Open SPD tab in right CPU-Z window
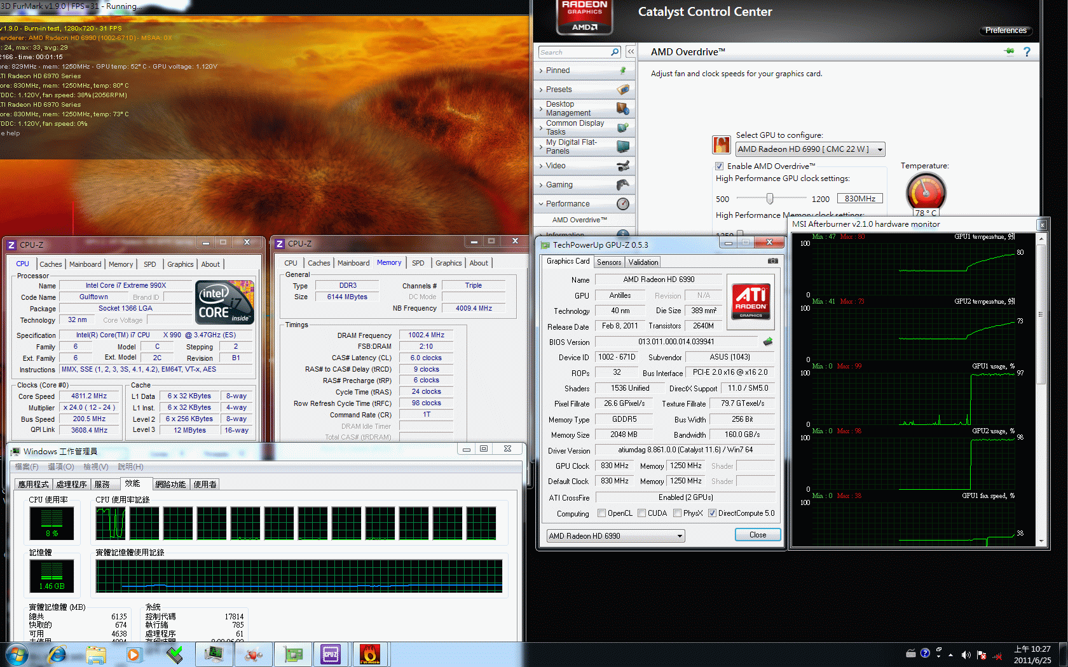This screenshot has width=1068, height=667. pyautogui.click(x=418, y=263)
